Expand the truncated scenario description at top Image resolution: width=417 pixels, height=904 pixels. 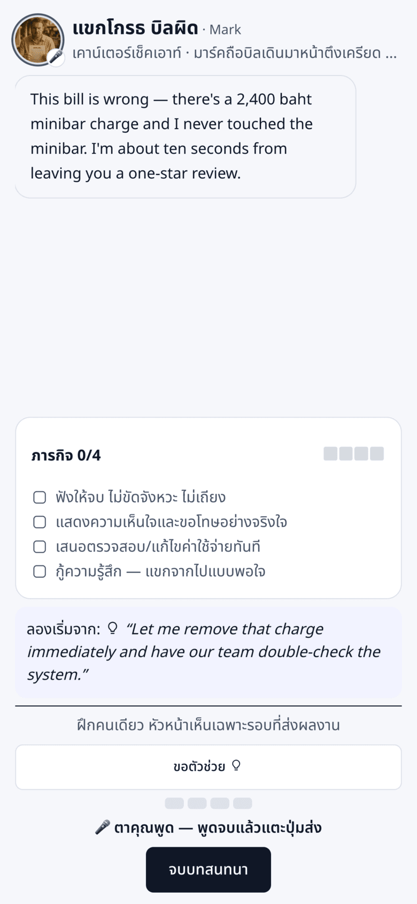pyautogui.click(x=235, y=54)
